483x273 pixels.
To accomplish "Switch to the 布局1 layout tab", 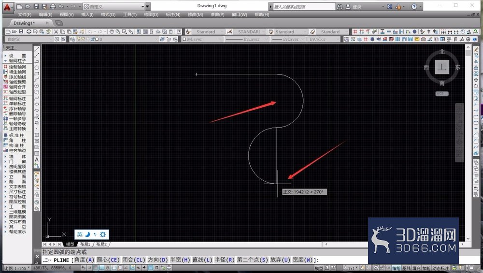I will (x=85, y=244).
